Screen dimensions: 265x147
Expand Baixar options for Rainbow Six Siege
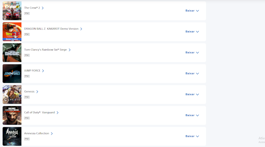point(192,53)
